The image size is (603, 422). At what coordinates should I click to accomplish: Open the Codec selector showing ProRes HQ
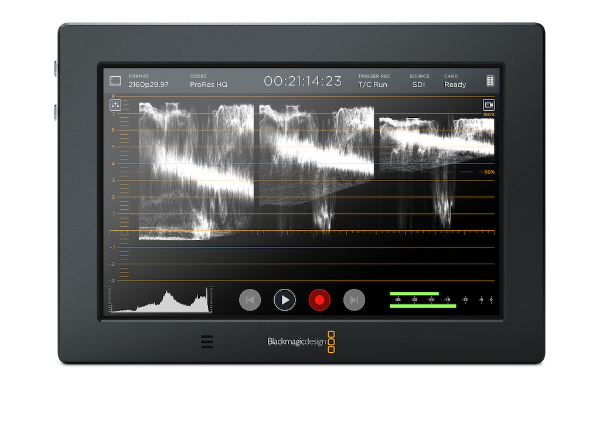[x=209, y=81]
